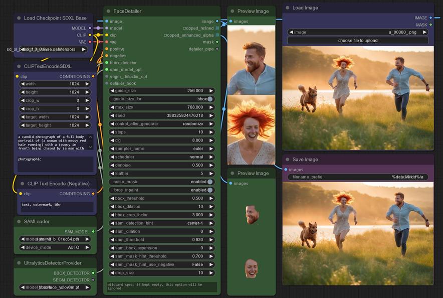Screen dimensions: 443x298
Task: Increase feather with its right arrow
Action: click(x=211, y=174)
